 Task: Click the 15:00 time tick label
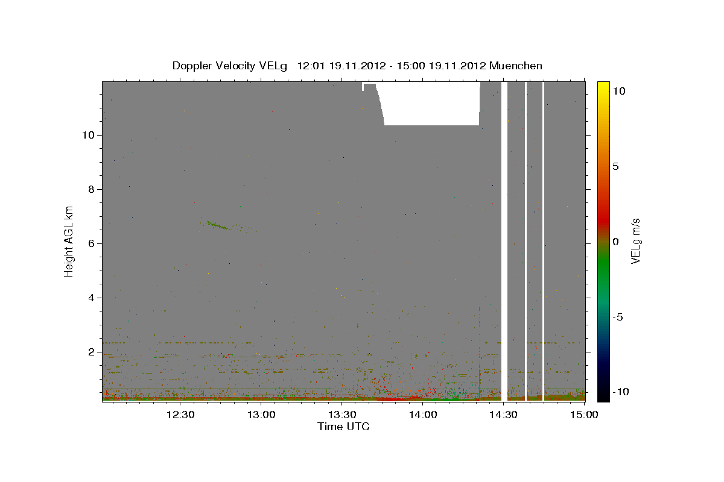[583, 415]
